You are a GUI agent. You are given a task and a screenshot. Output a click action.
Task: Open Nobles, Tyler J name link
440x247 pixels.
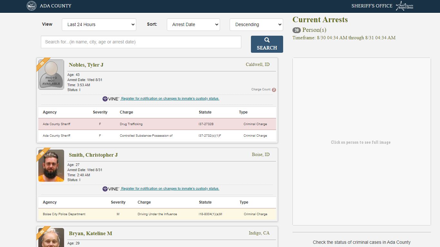click(x=86, y=65)
